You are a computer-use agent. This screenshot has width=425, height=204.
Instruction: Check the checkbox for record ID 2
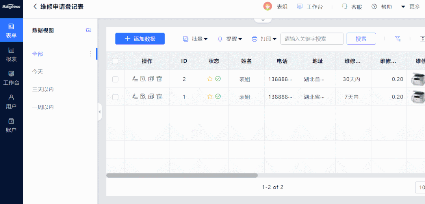pos(115,79)
